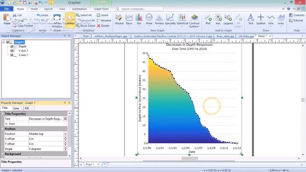Open UN Data.gpj document tab
The height and width of the screenshot is (172, 306).
coord(246,36)
